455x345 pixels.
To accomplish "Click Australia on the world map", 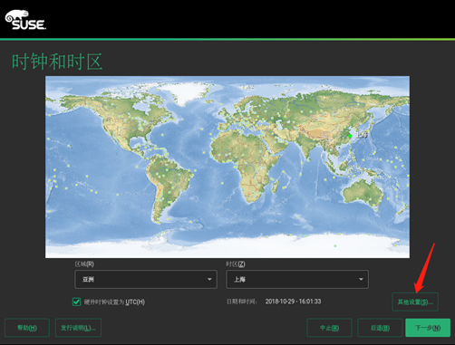I will coord(363,192).
